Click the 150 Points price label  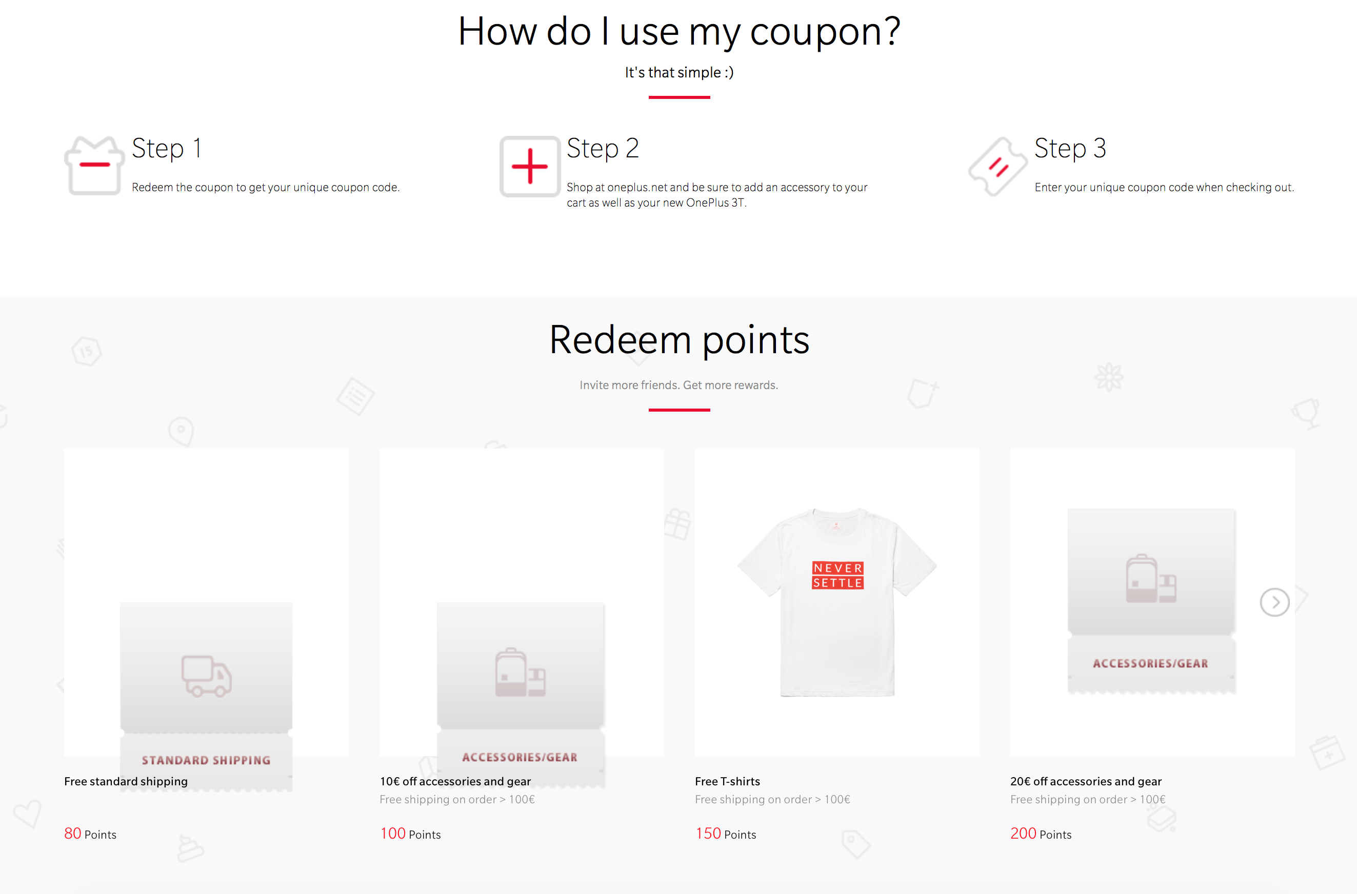tap(726, 834)
